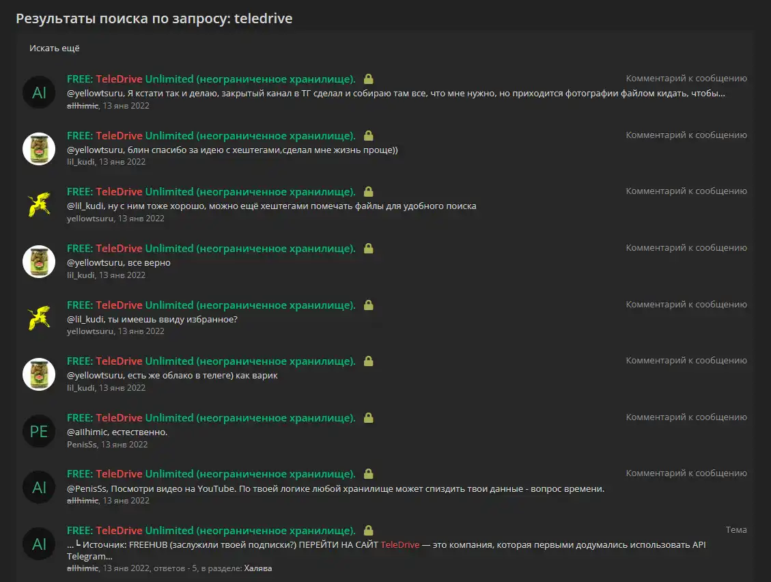The width and height of the screenshot is (771, 582).
Task: Open AI avatar beside "Источник: FREEHUB" topic
Action: [x=39, y=544]
